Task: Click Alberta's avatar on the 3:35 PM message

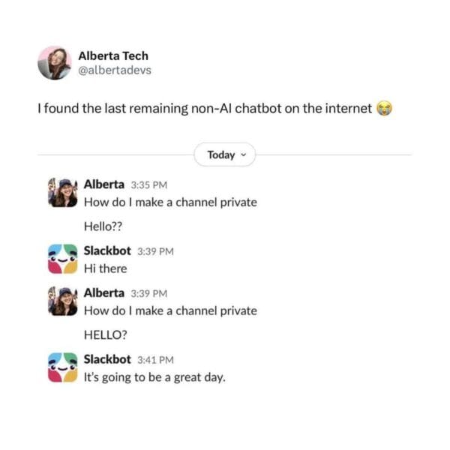Action: tap(63, 193)
